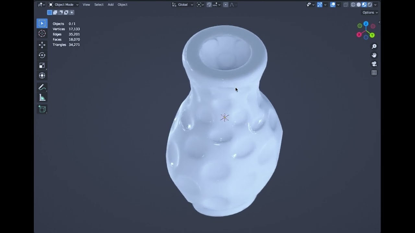Open the Object Mode dropdown

tap(64, 5)
